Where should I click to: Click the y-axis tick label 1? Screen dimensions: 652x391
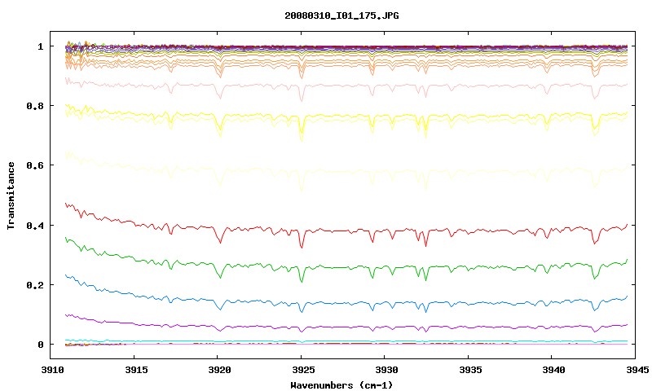point(40,46)
